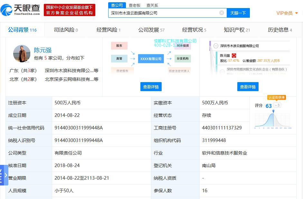Switch to the 查关系 search tab
The width and height of the screenshot is (303, 199).
(x=152, y=5)
